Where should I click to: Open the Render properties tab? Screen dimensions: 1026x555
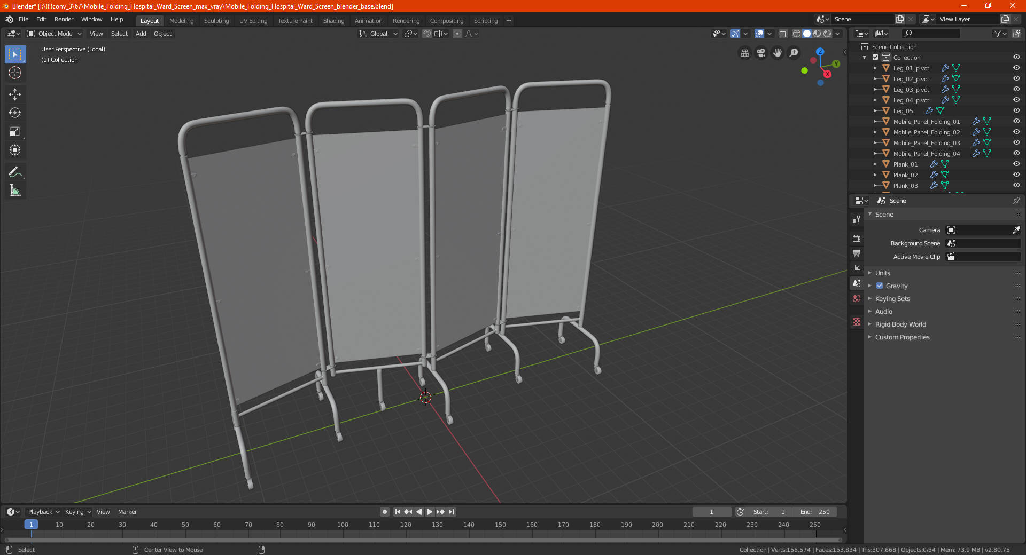857,238
